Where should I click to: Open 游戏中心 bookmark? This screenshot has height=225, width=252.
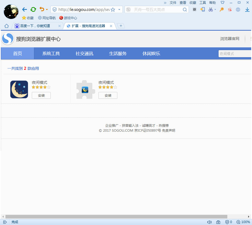pyautogui.click(x=68, y=18)
